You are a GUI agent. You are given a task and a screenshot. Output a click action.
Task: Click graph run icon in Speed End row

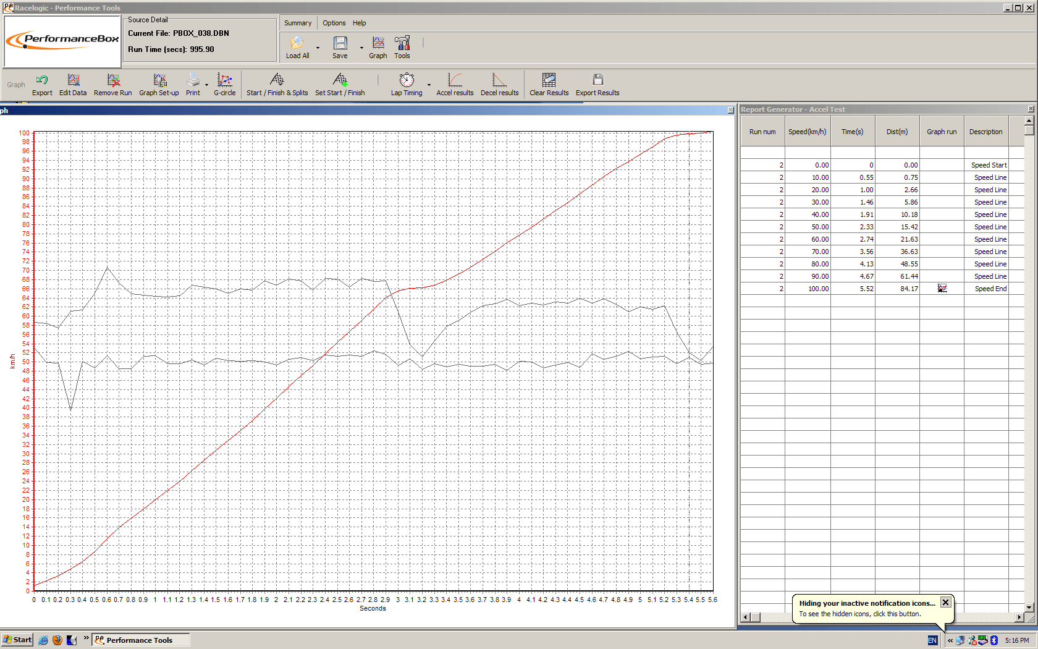pos(942,289)
